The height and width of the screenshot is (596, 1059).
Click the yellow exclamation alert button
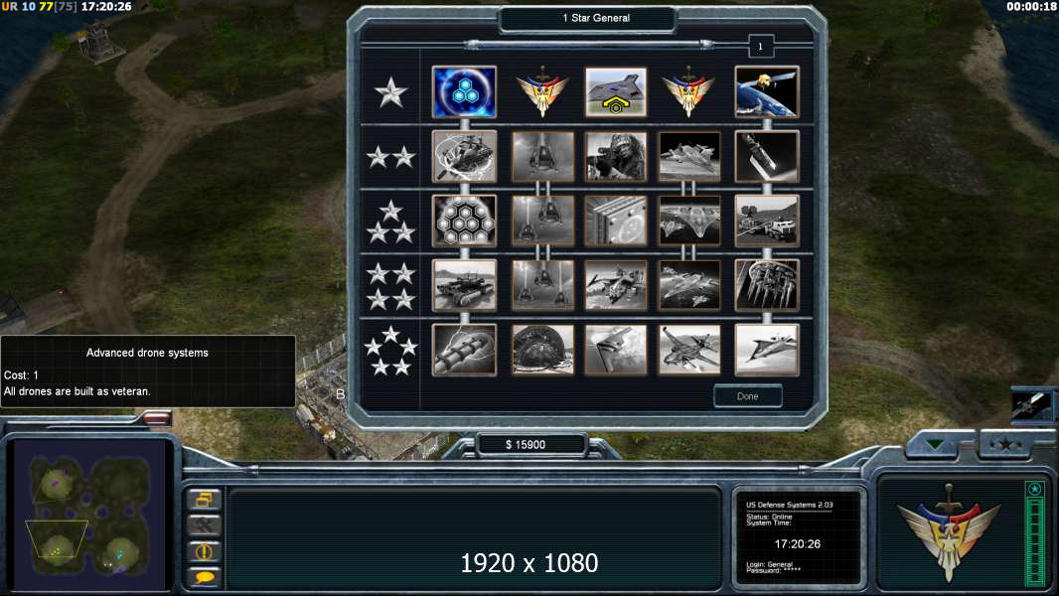[204, 551]
